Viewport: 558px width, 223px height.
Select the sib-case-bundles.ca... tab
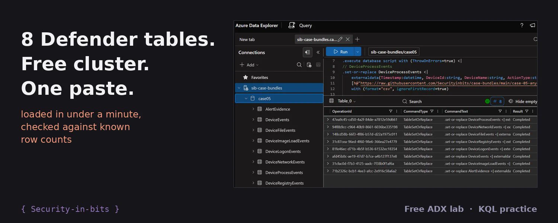(x=317, y=39)
